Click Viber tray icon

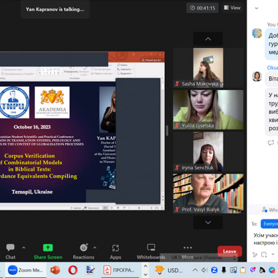click(x=252, y=270)
